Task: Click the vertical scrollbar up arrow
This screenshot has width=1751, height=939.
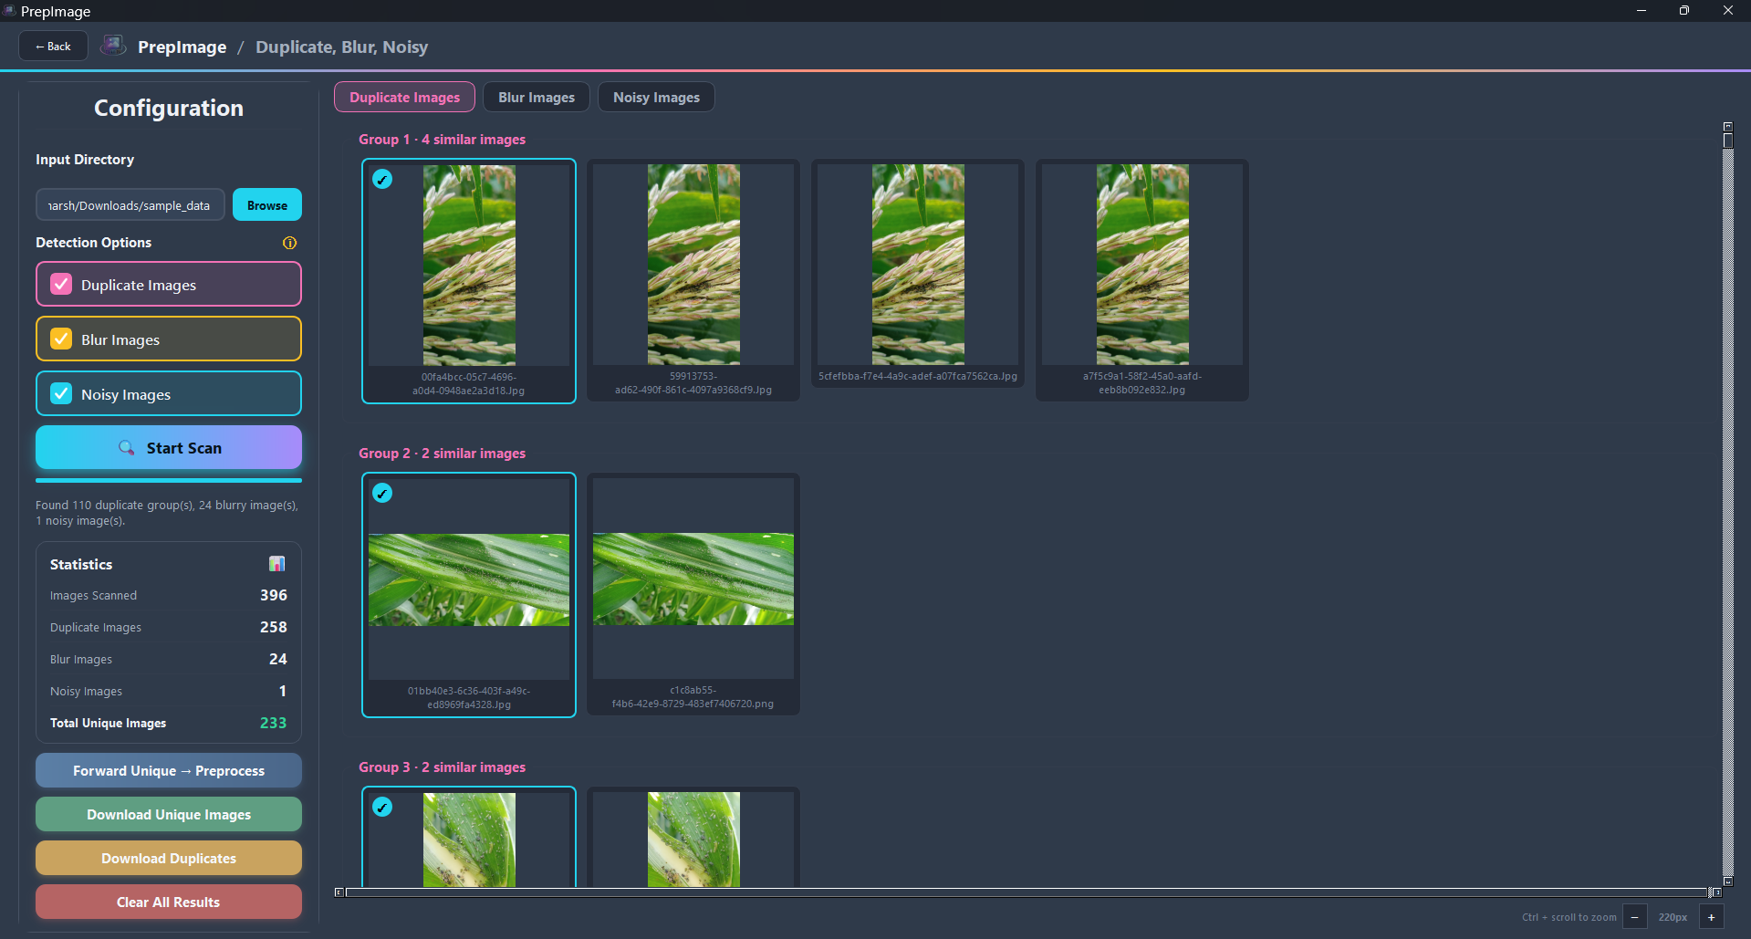Action: coord(1727,126)
